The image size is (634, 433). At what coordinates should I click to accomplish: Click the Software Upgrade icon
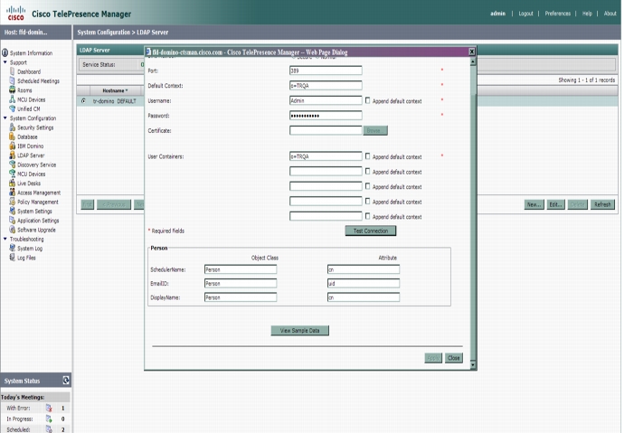point(12,230)
